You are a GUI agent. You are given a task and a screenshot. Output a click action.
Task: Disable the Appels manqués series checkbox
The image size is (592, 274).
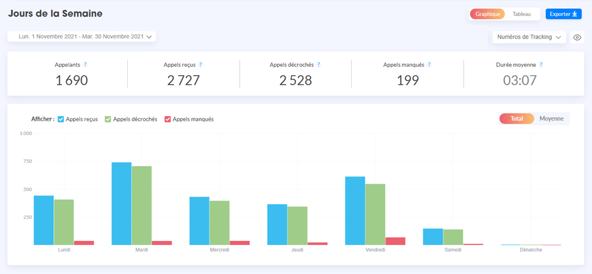click(168, 119)
